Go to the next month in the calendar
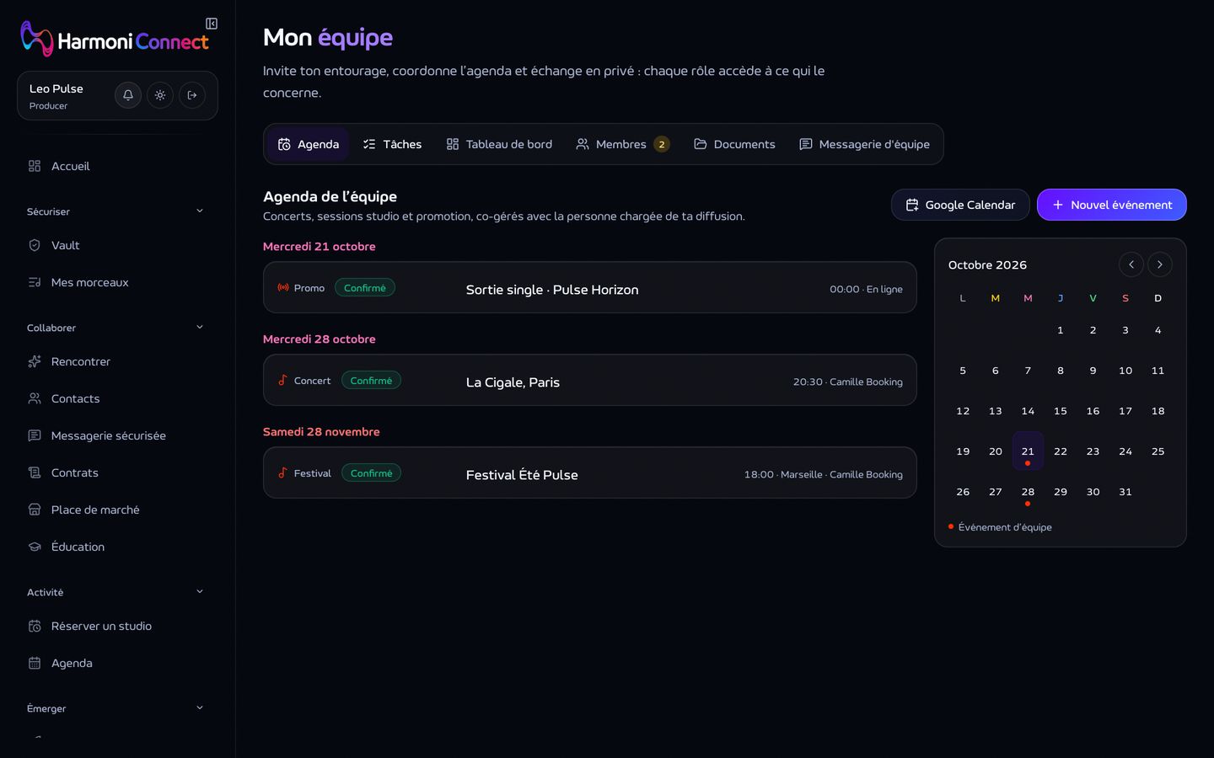The image size is (1214, 758). [x=1160, y=264]
